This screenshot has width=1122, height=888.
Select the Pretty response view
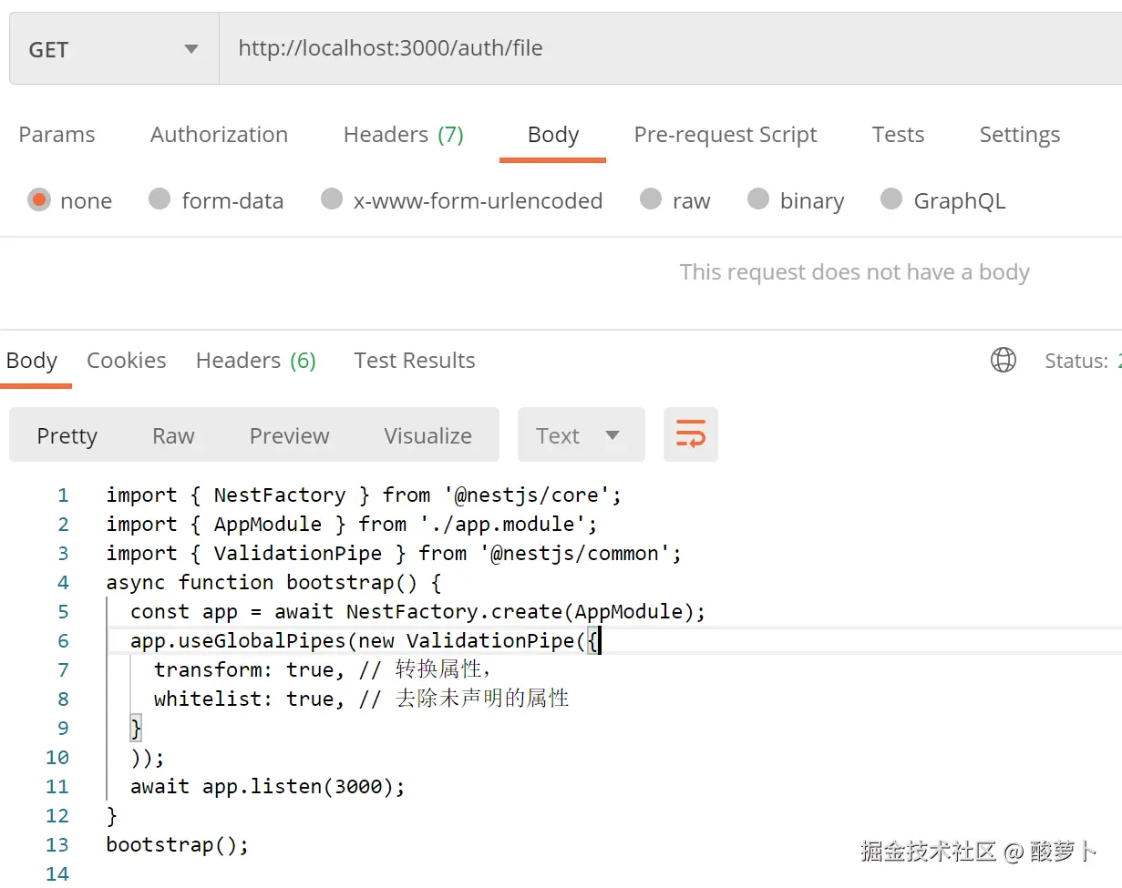tap(67, 435)
